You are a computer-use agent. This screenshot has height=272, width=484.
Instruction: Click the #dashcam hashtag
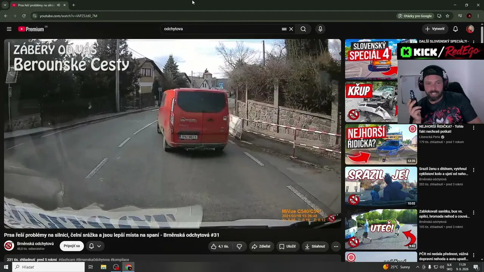[x=67, y=260]
